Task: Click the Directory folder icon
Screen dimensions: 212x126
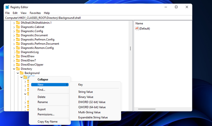Action: click(x=18, y=69)
